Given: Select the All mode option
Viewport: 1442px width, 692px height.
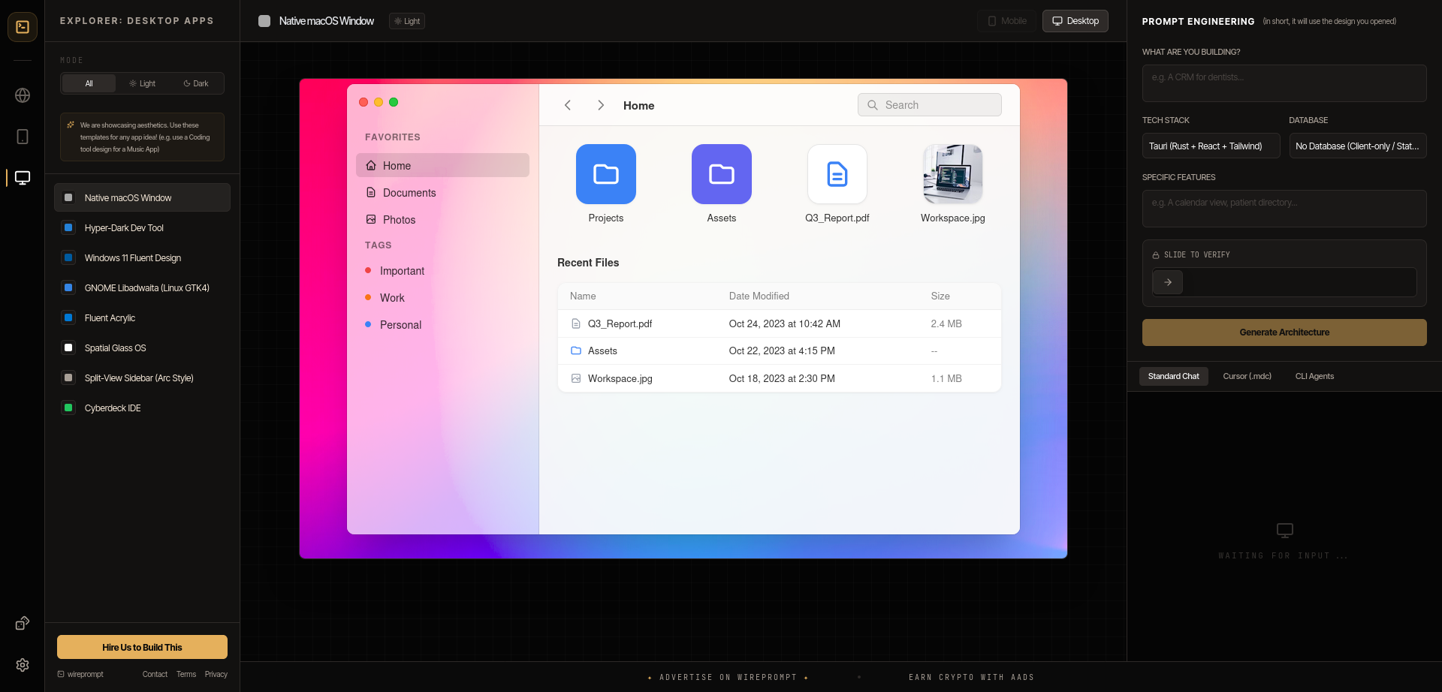Looking at the screenshot, I should (89, 83).
